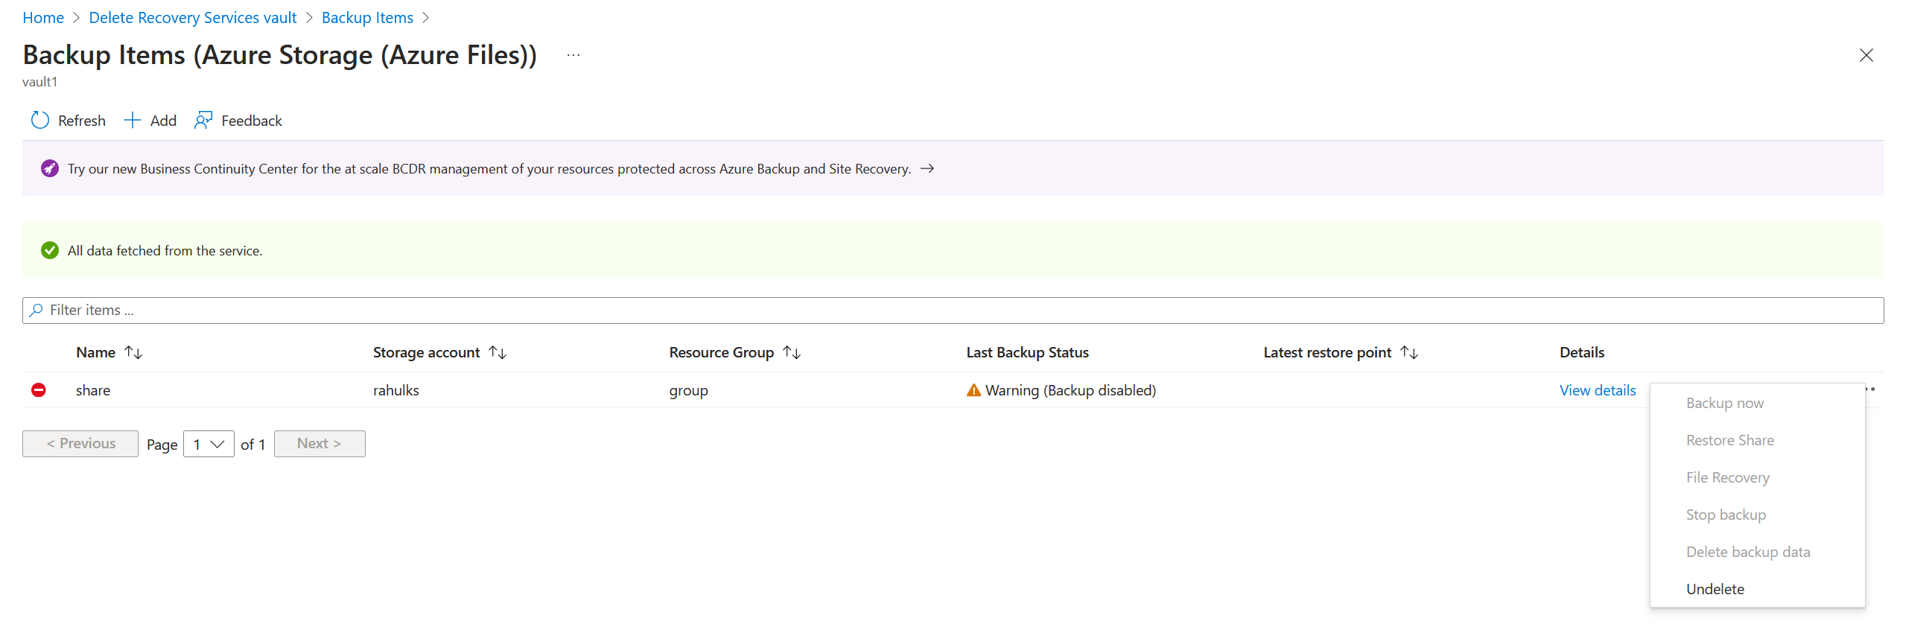Open more options ellipsis next to title
Viewport: 1906px width, 627px height.
[x=573, y=55]
